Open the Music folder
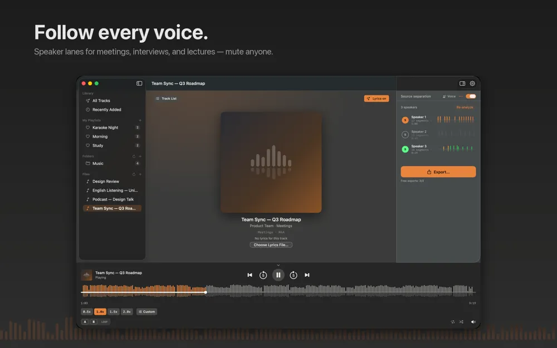The height and width of the screenshot is (348, 557). (x=112, y=163)
